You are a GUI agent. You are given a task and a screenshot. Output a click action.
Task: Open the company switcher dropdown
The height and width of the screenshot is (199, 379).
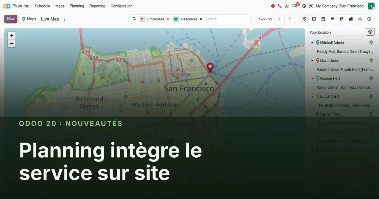(340, 6)
